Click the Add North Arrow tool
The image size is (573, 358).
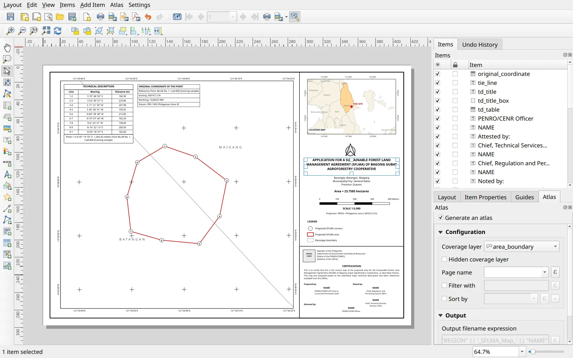pyautogui.click(x=7, y=175)
